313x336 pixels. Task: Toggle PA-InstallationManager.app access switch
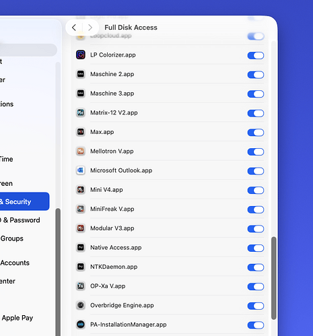(x=256, y=325)
